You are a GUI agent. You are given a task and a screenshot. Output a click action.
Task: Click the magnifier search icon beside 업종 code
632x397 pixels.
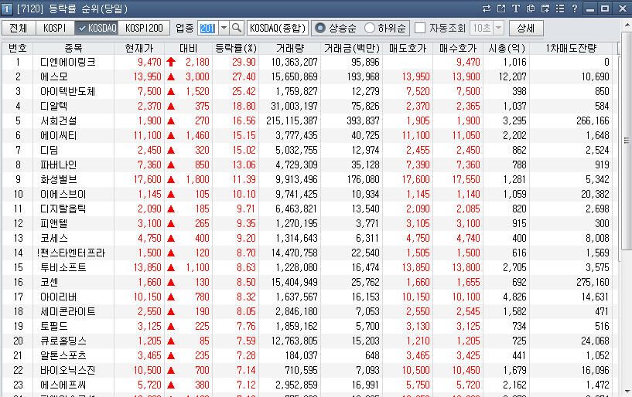tap(237, 28)
